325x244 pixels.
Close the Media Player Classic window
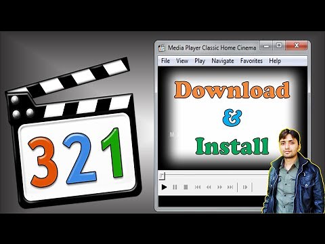pyautogui.click(x=297, y=45)
